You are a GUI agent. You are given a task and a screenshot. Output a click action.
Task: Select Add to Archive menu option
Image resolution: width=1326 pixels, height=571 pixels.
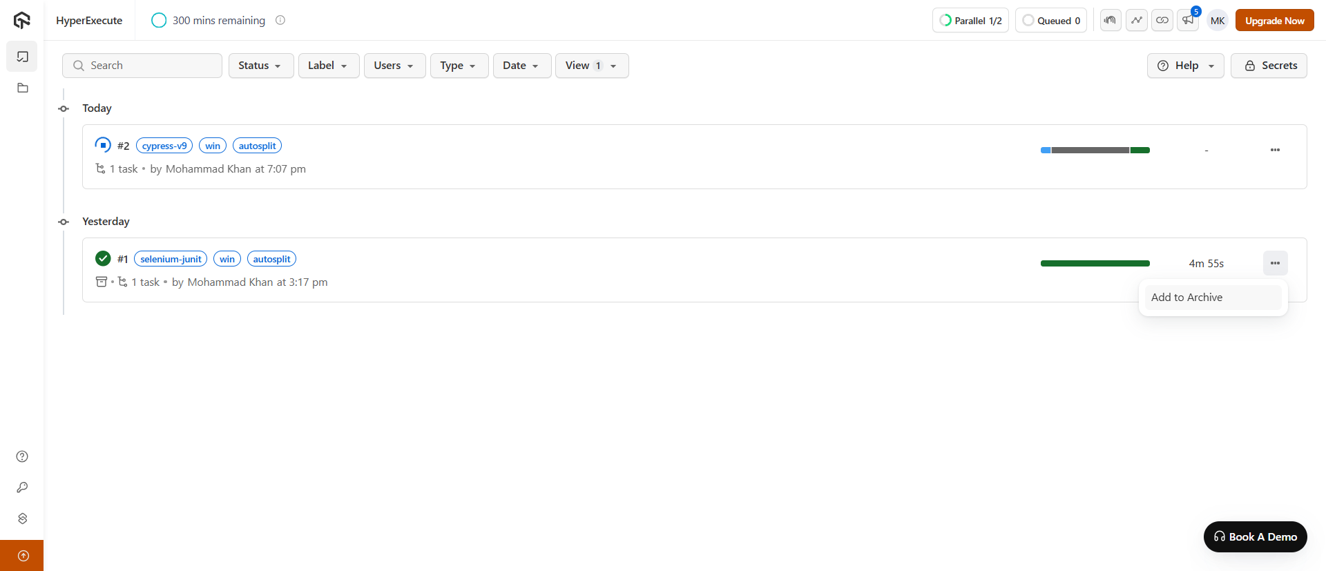(1213, 298)
